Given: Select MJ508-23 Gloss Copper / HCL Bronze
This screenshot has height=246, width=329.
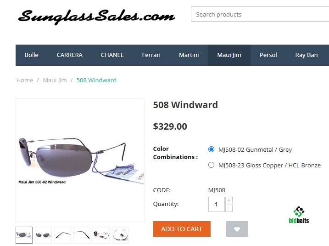Looking at the screenshot, I should [211, 165].
